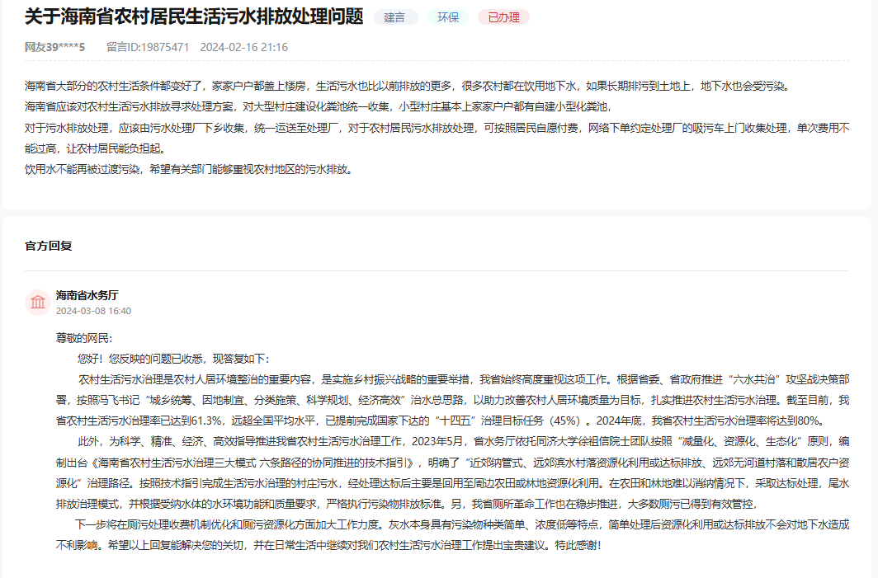The width and height of the screenshot is (878, 578).
Task: Click the post timestamp 2024-02-16 21:16
Action: [x=243, y=47]
